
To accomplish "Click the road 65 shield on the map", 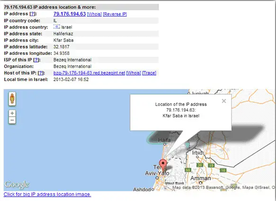I will [x=188, y=170].
